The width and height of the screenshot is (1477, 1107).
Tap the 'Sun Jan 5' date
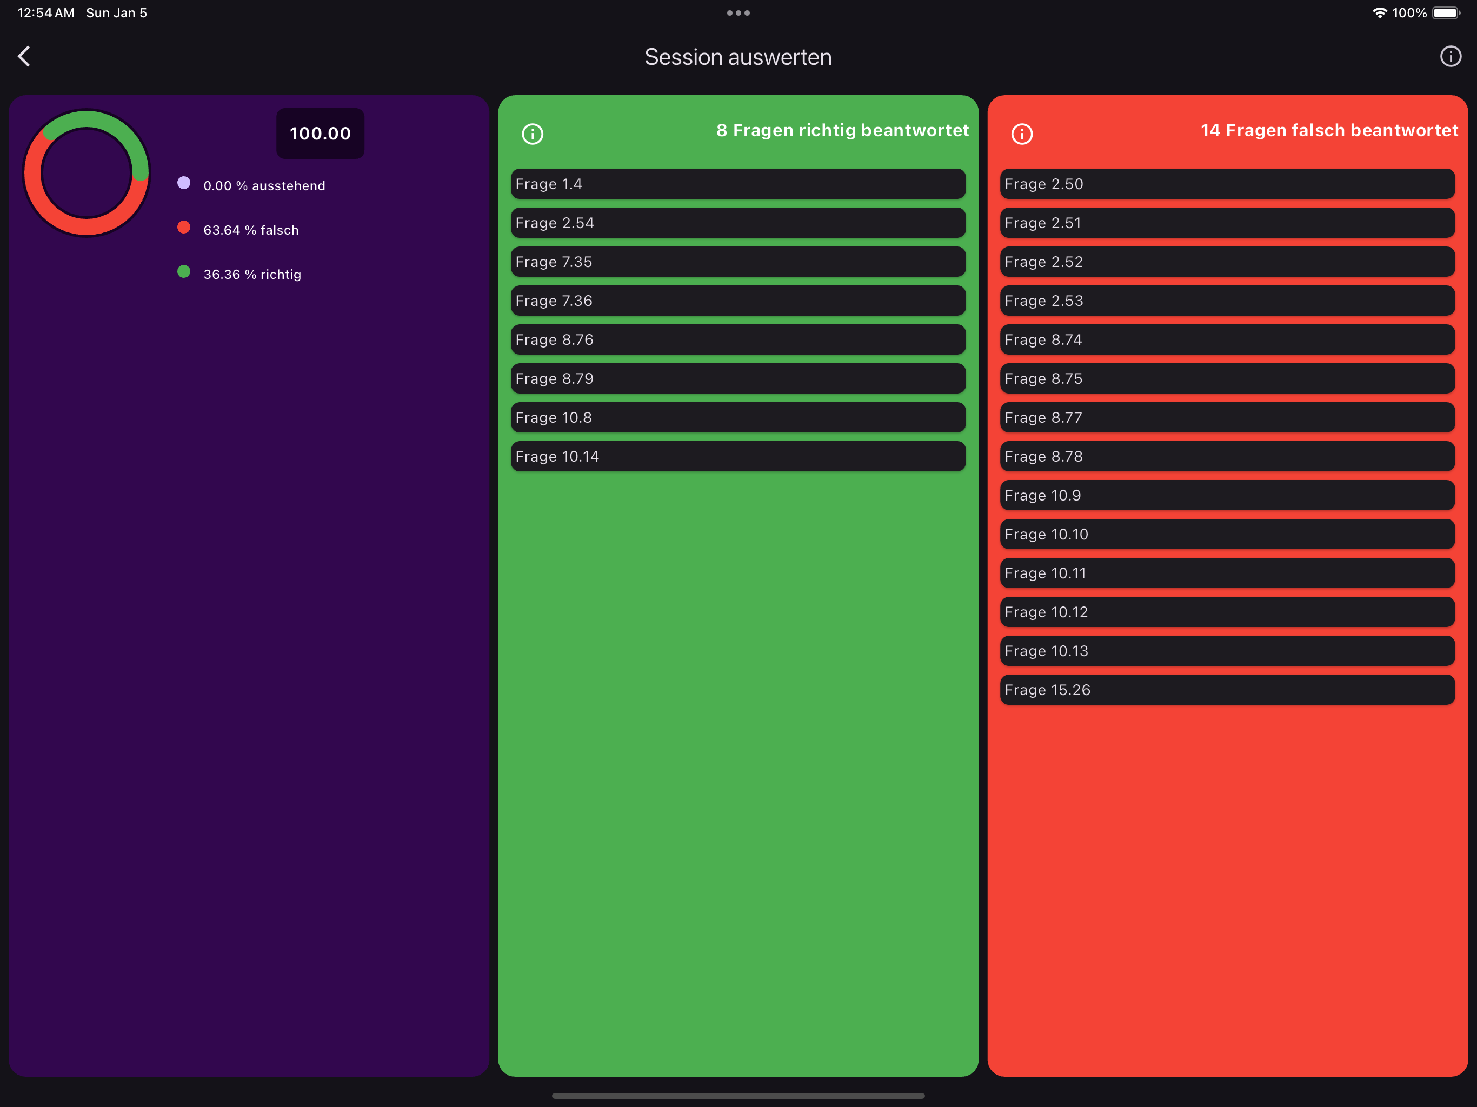[117, 12]
